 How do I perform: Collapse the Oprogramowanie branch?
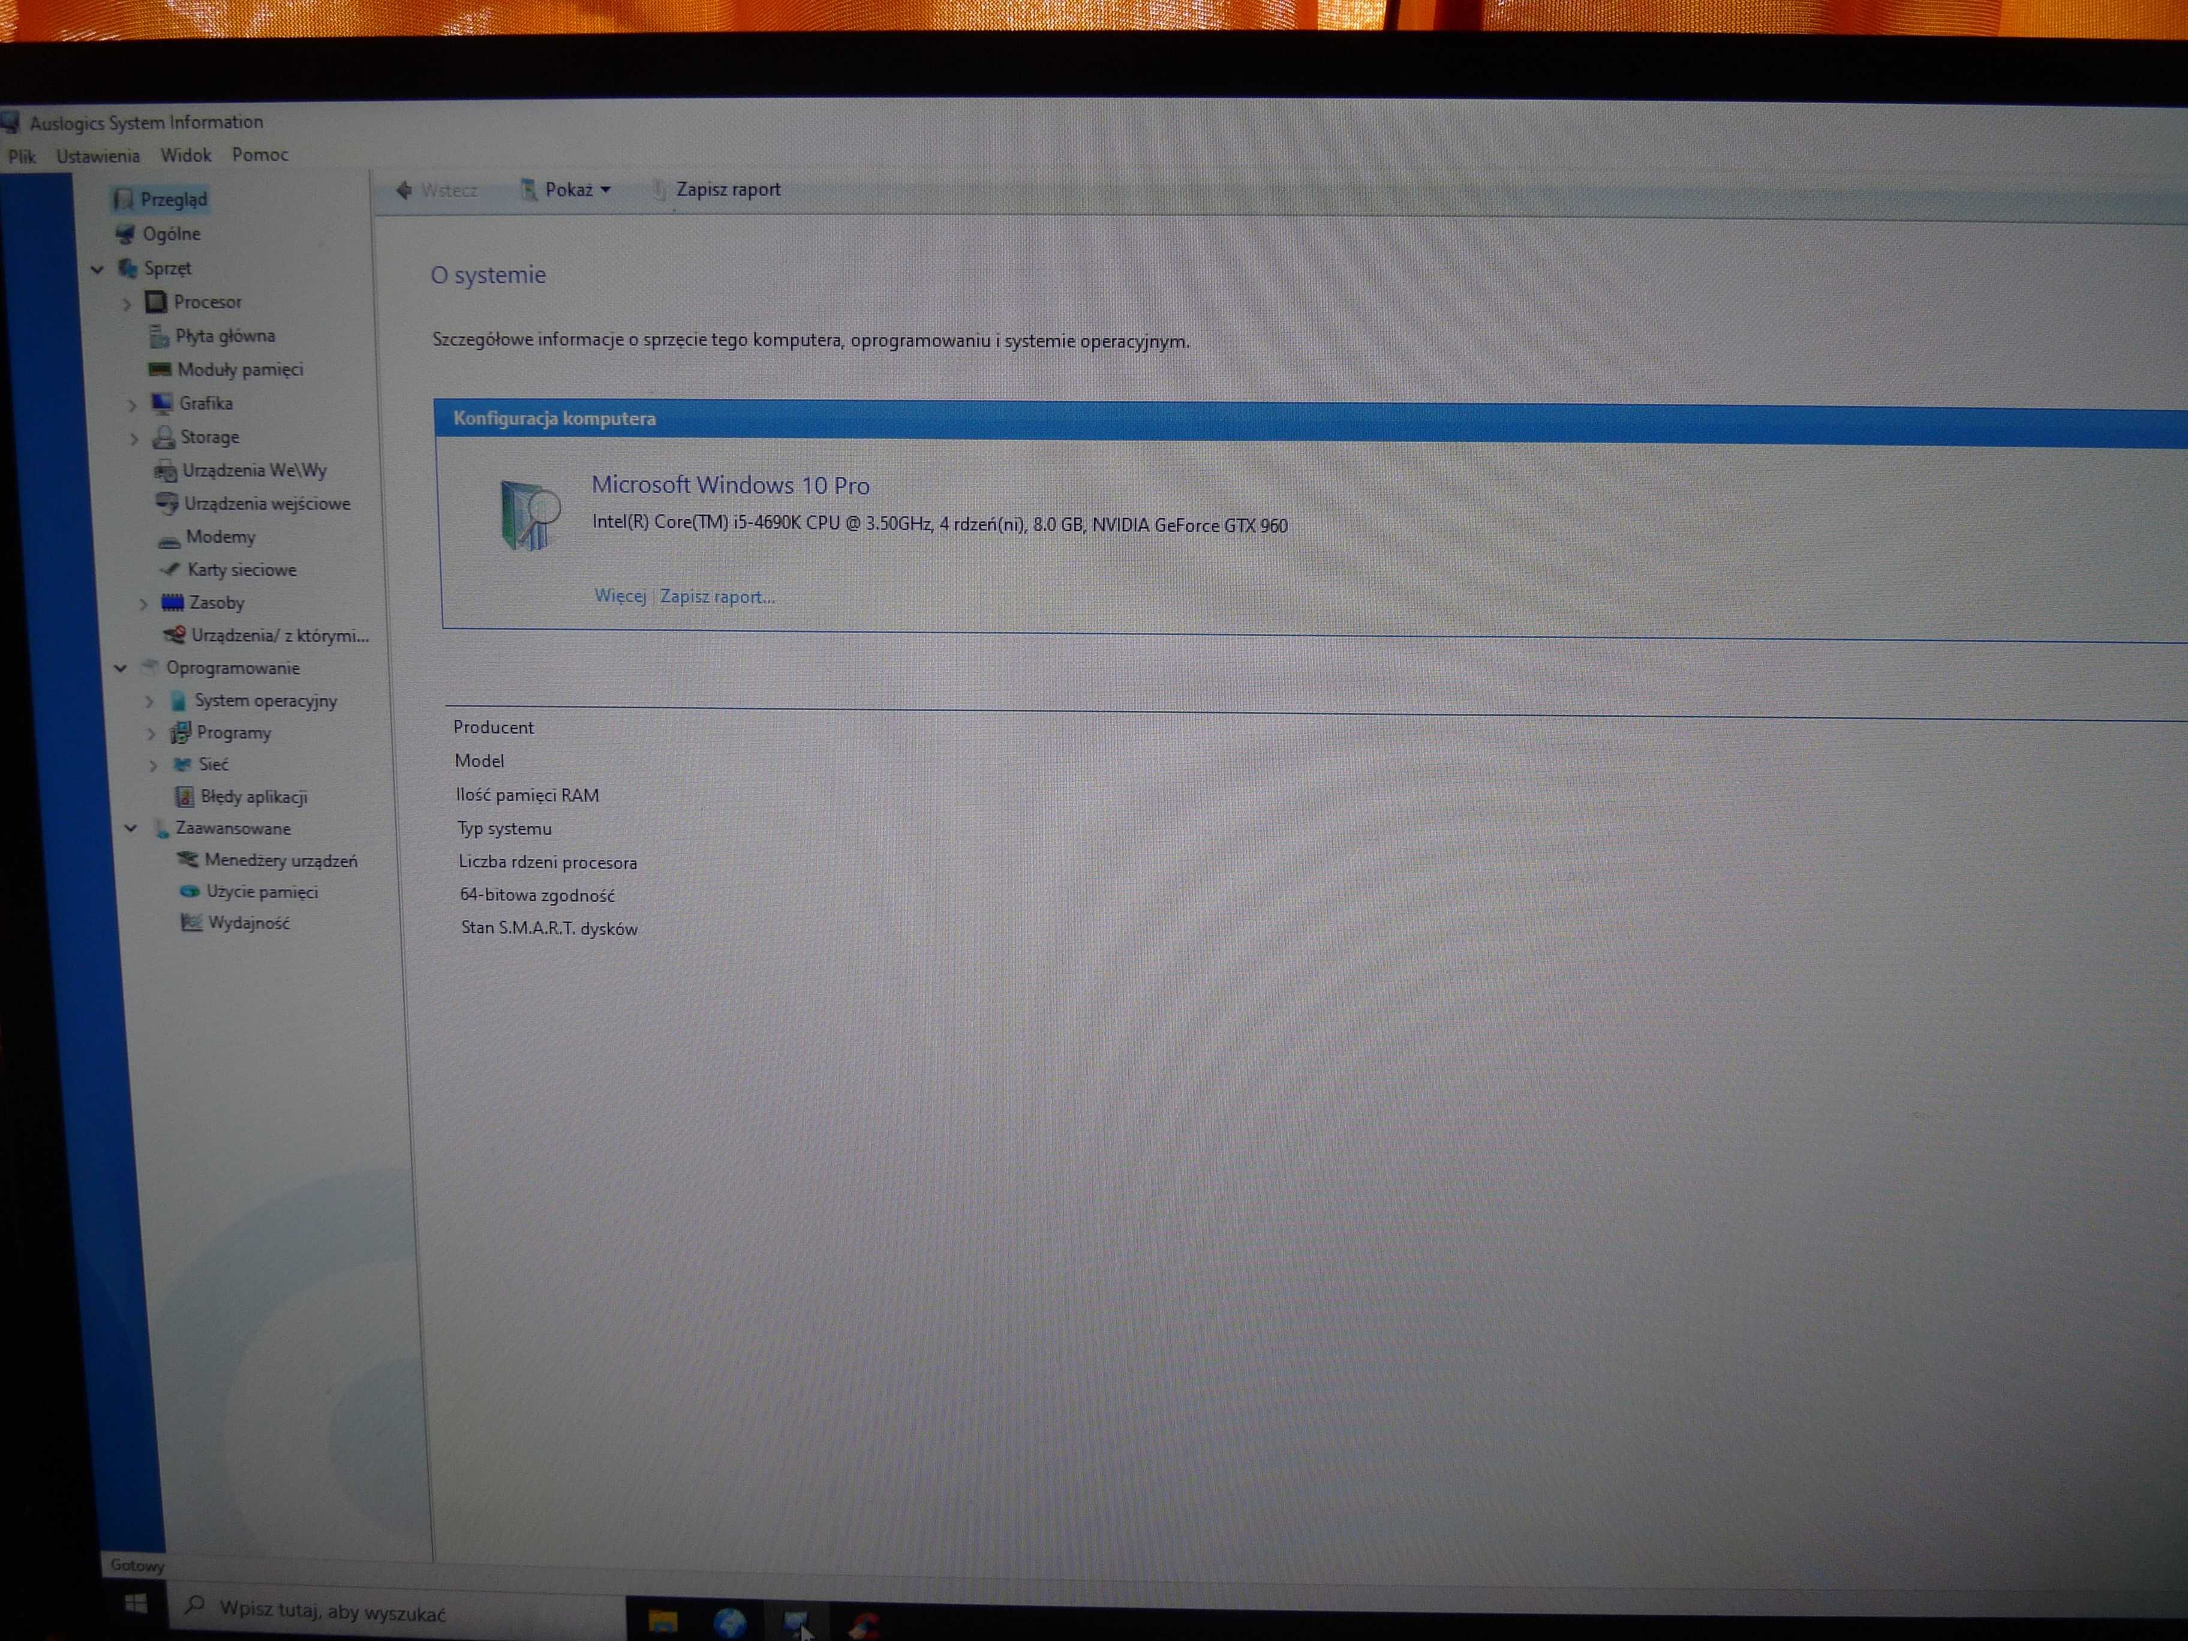click(x=120, y=669)
